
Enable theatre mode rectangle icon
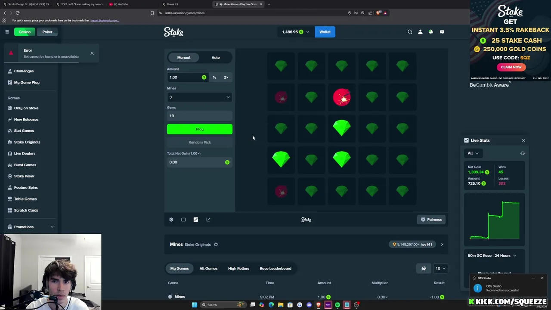coord(183,220)
